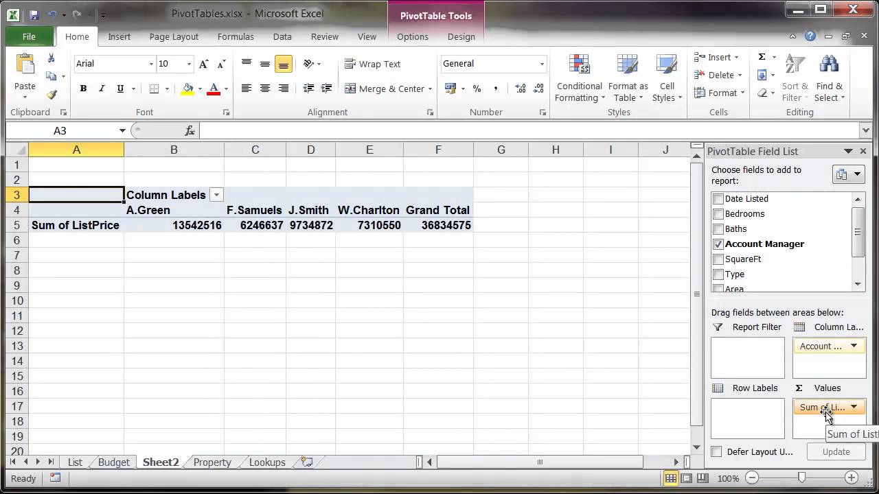Save the workbook from Quick Access Toolbar
This screenshot has width=879, height=494.
pos(34,14)
